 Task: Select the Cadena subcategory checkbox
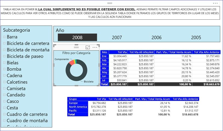point(4,75)
